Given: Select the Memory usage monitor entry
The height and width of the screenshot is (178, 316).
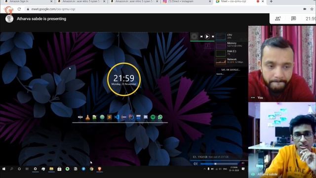Looking at the screenshot, I should pyautogui.click(x=231, y=44).
